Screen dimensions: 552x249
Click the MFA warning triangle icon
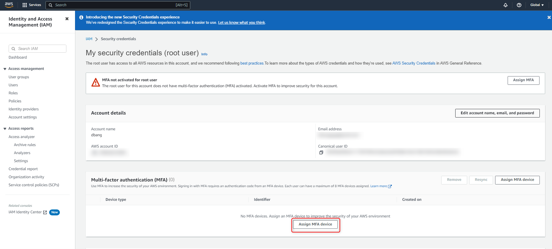click(x=96, y=82)
